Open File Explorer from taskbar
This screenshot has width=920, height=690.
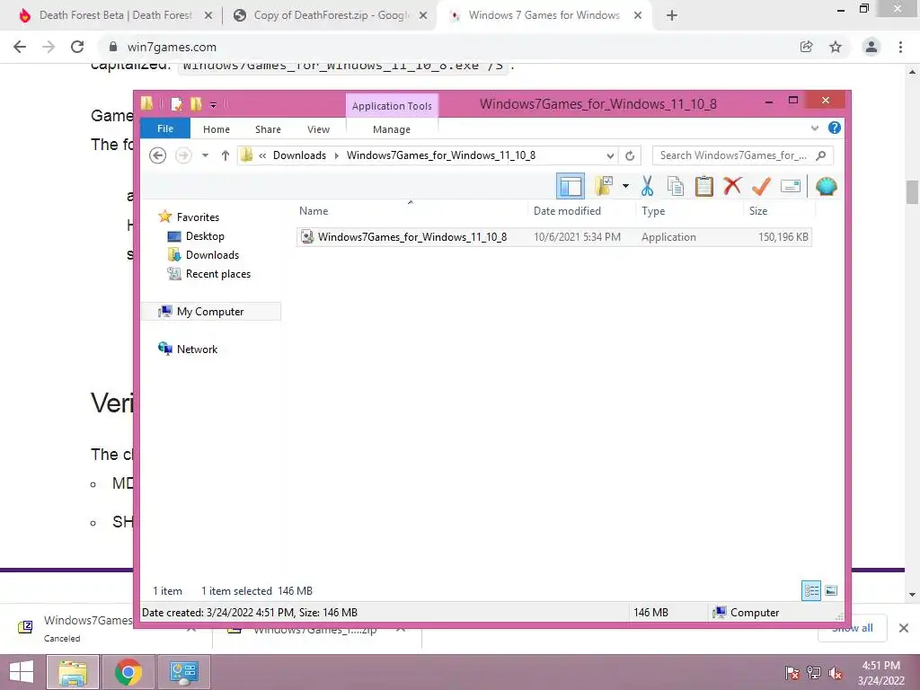click(73, 672)
